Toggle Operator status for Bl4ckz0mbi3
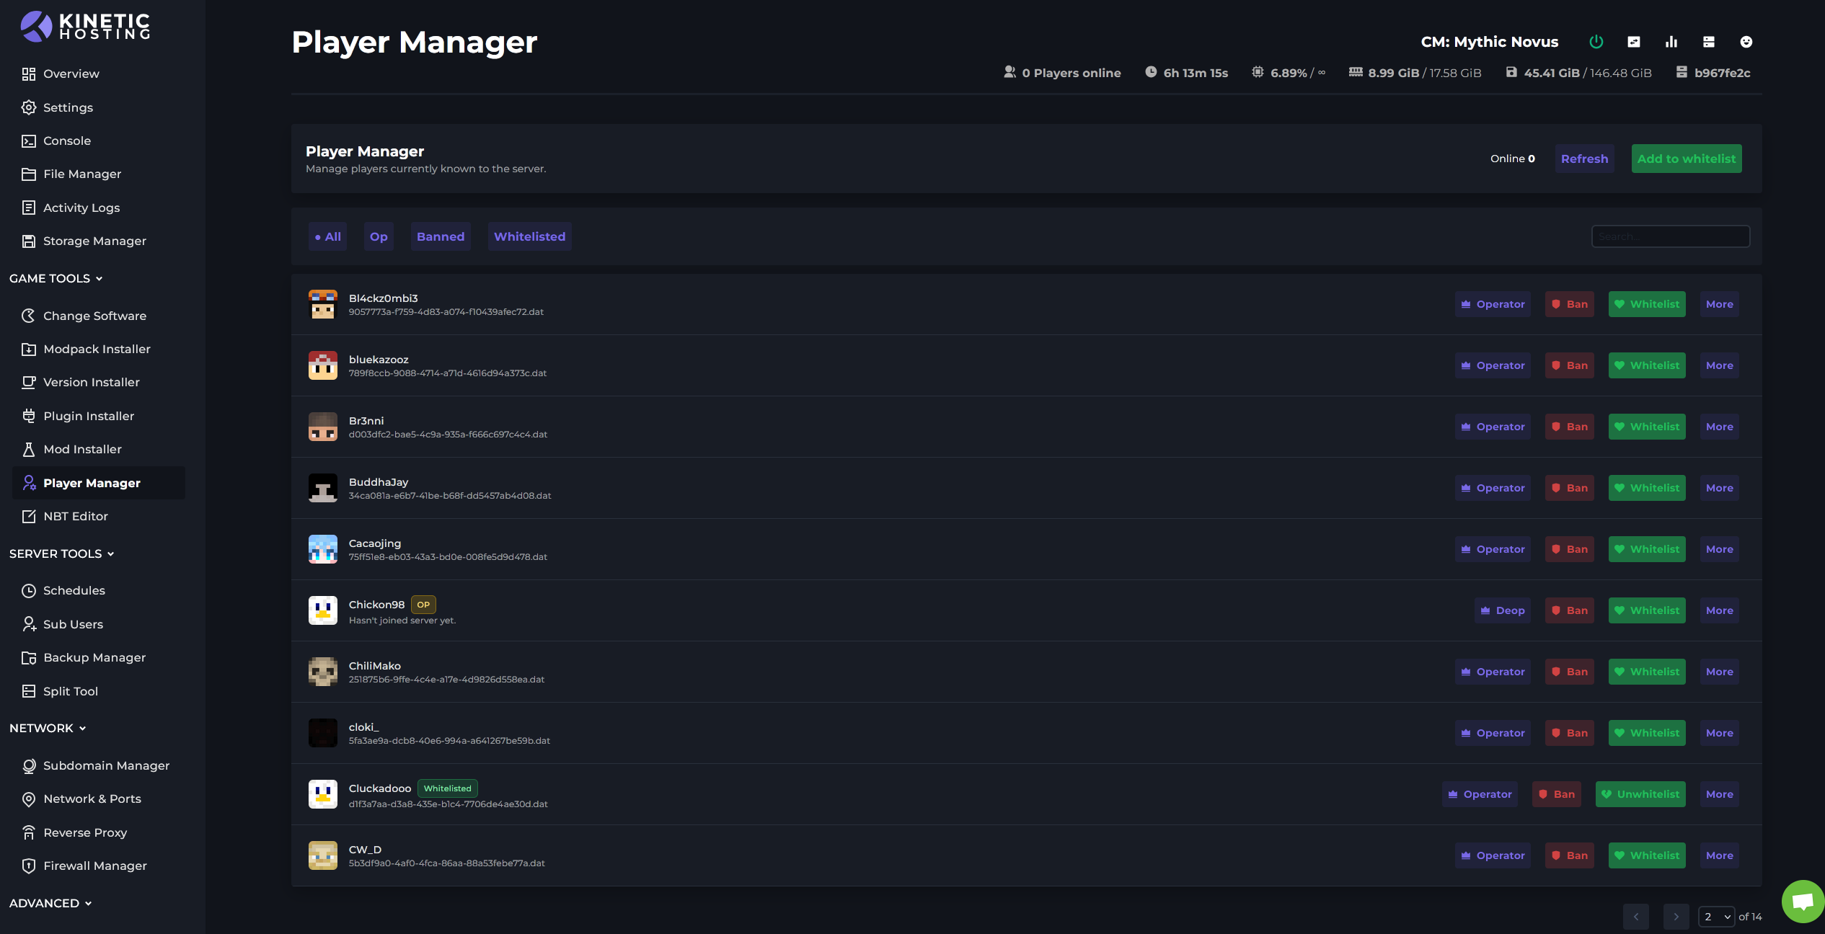 pos(1492,303)
